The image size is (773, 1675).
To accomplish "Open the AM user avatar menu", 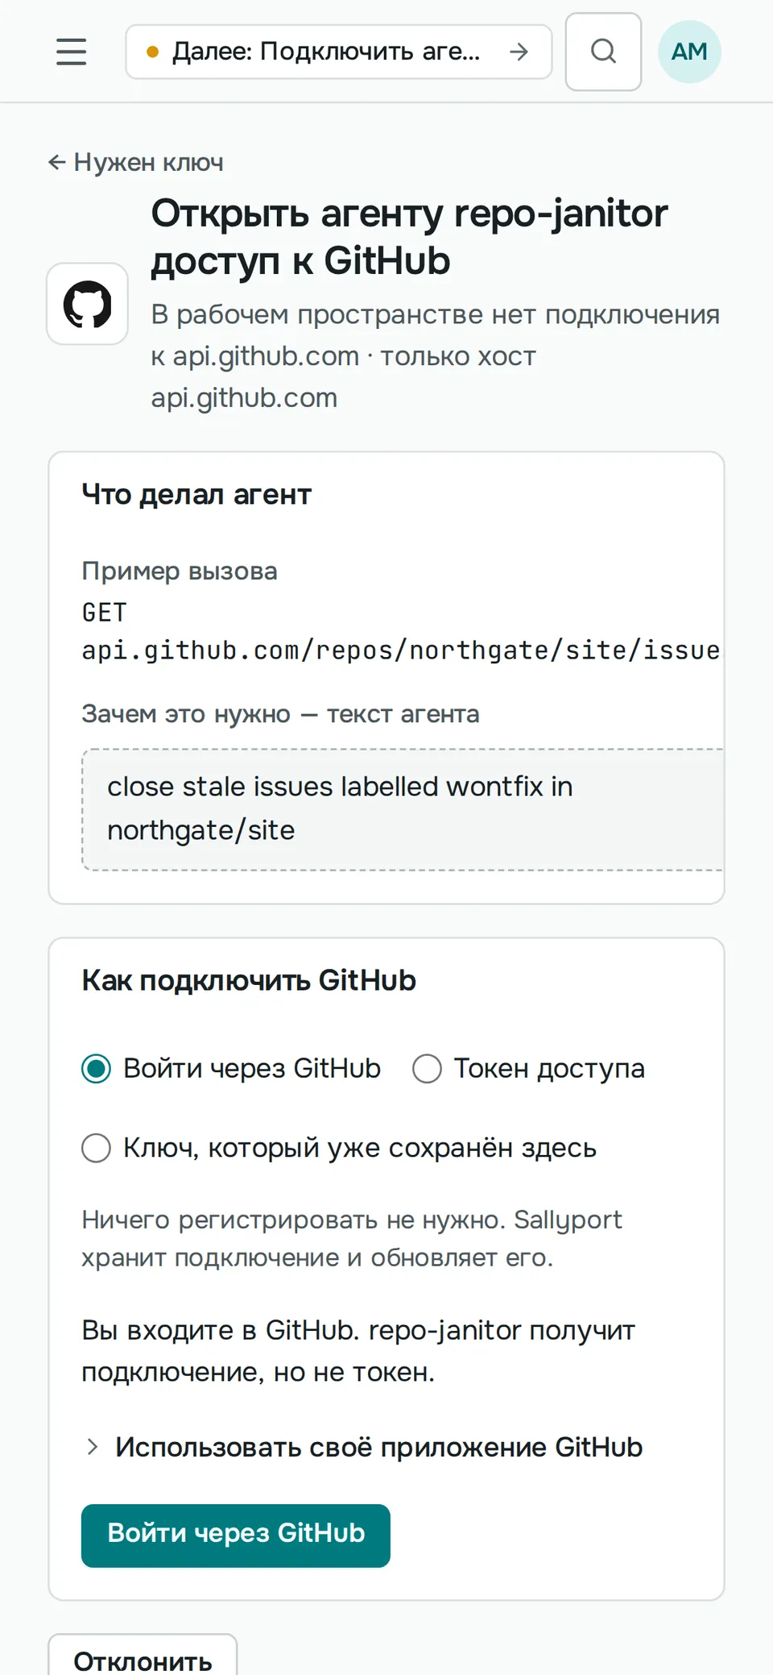I will coord(689,52).
